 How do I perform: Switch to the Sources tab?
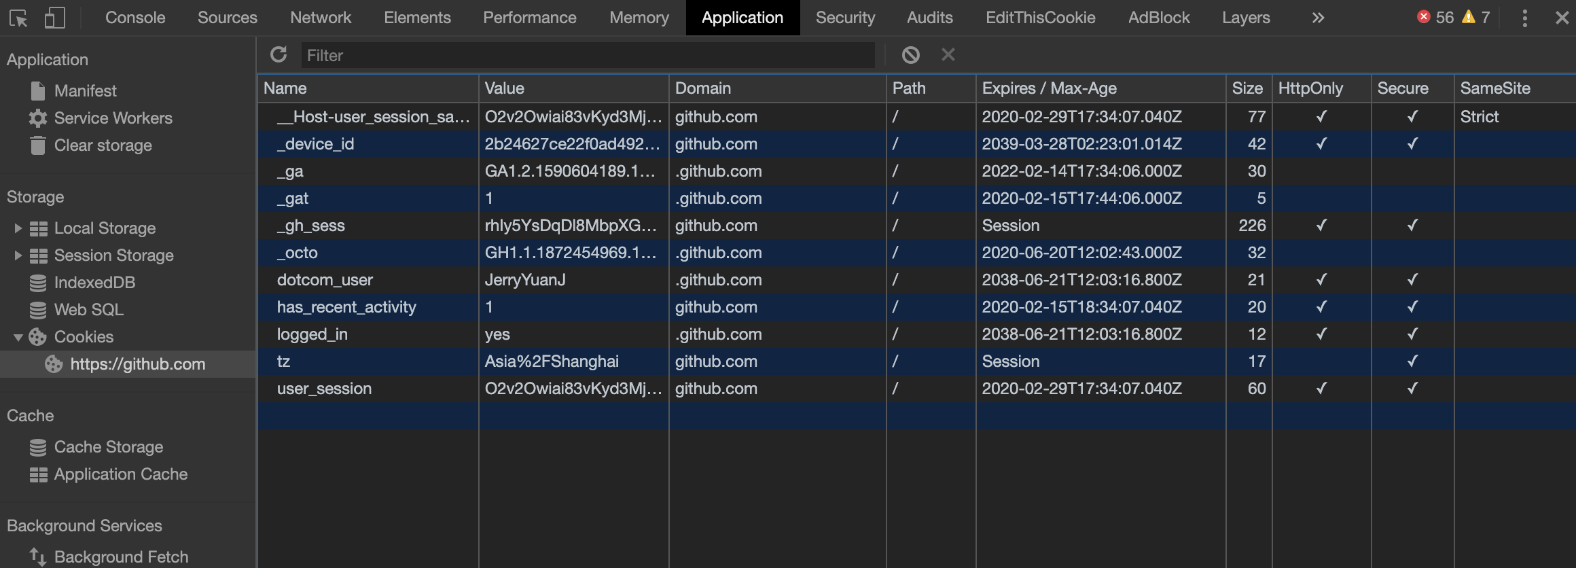pyautogui.click(x=227, y=18)
